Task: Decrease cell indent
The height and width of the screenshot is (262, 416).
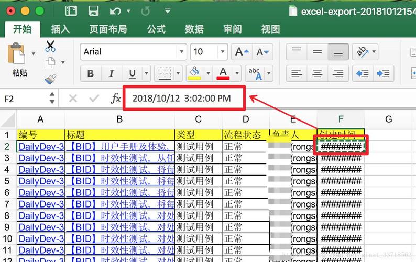Action: pyautogui.click(x=363, y=73)
